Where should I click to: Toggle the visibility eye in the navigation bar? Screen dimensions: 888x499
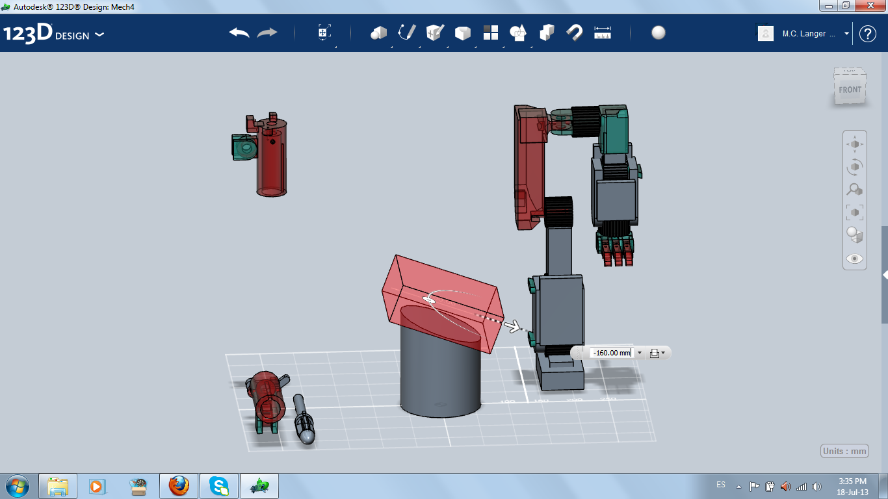(x=854, y=258)
